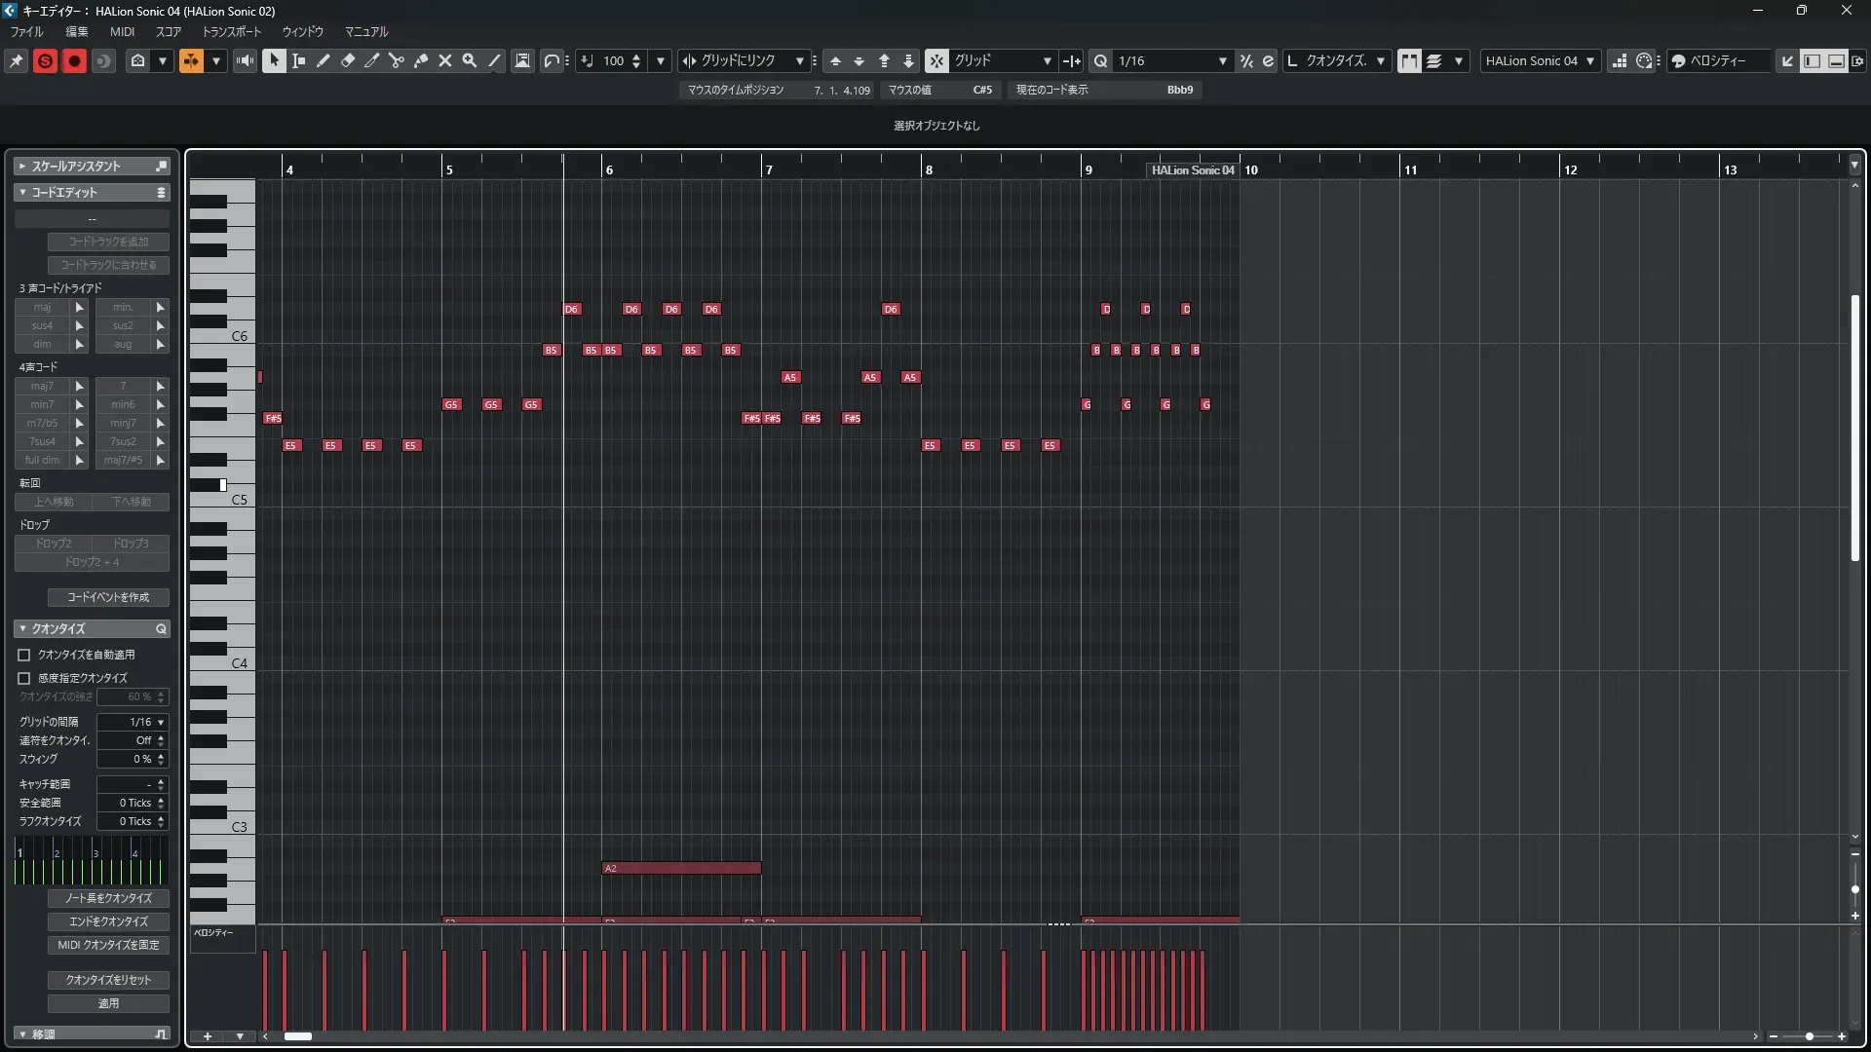Select the Draw pencil tool
The image size is (1871, 1052).
click(x=323, y=60)
